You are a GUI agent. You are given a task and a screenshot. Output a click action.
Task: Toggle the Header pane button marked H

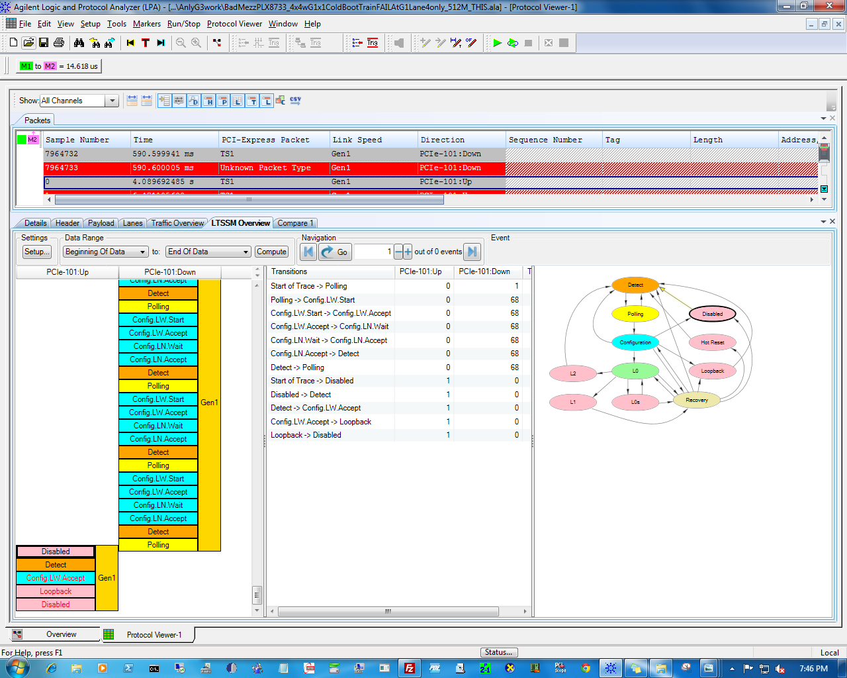point(208,101)
